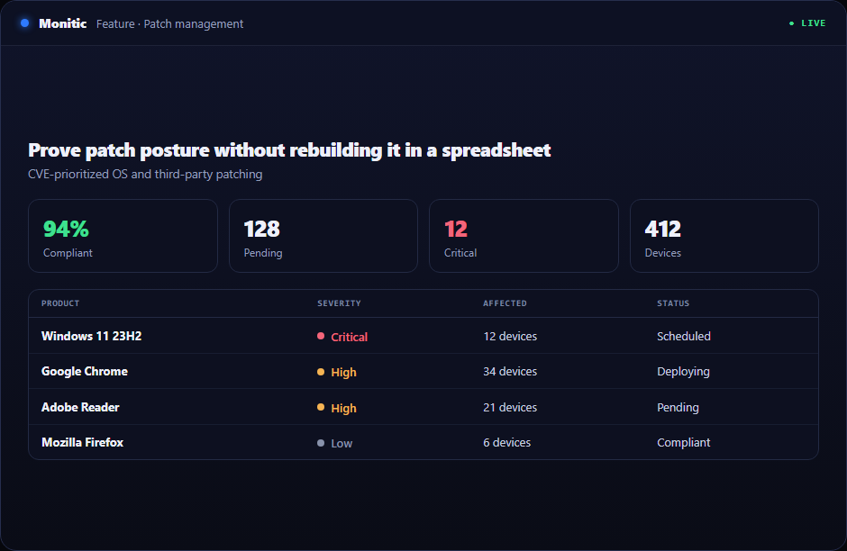
Task: Sort by the AFFECTED column header
Action: coord(505,303)
